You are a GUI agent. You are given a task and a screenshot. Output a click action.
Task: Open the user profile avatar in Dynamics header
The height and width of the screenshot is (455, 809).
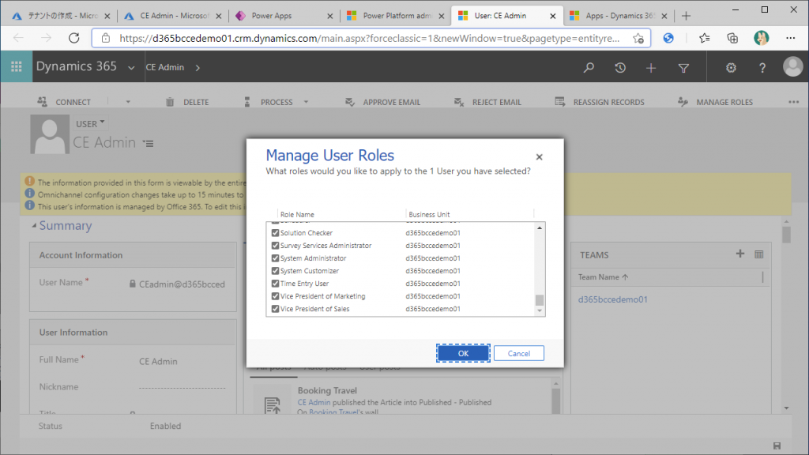coord(793,66)
